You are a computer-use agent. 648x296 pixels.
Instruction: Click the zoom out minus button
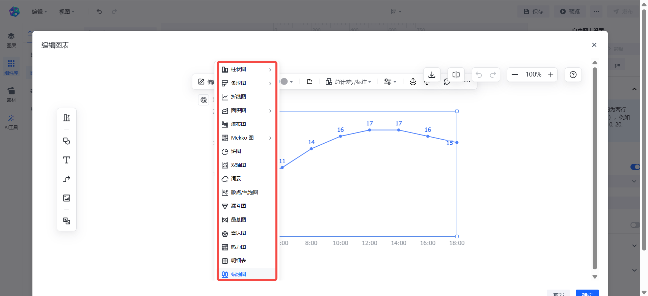515,75
